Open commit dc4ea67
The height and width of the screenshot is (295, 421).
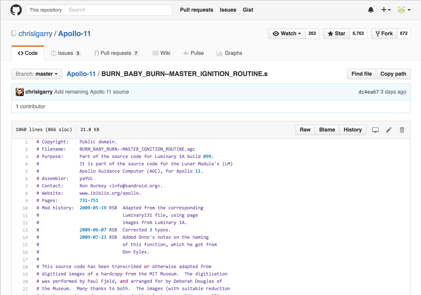368,92
